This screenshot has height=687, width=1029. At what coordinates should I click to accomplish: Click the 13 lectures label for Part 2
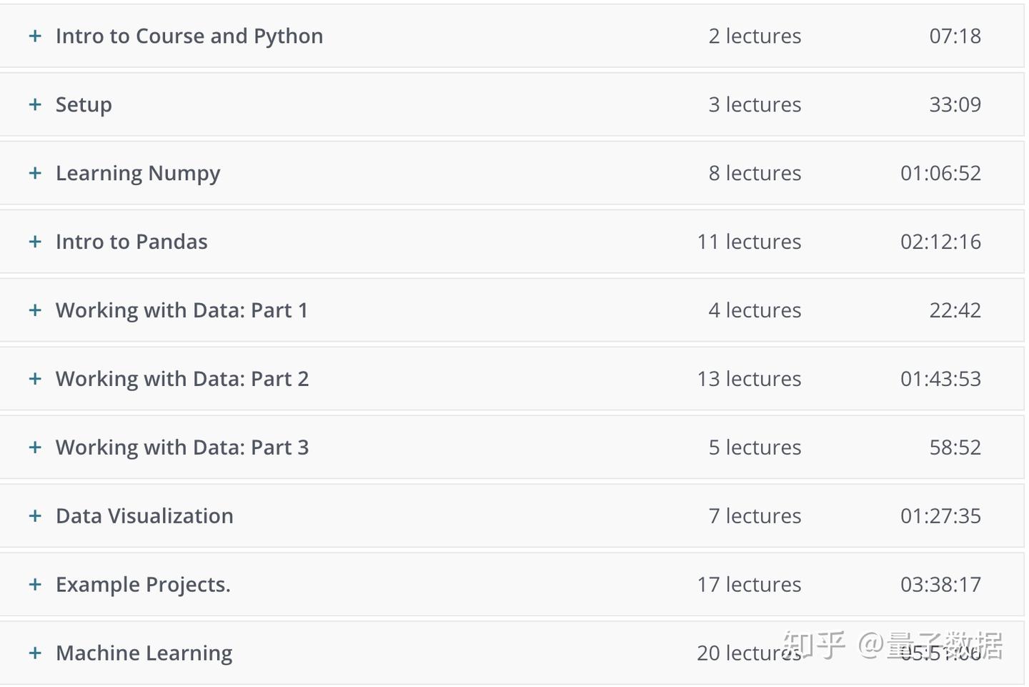(749, 379)
